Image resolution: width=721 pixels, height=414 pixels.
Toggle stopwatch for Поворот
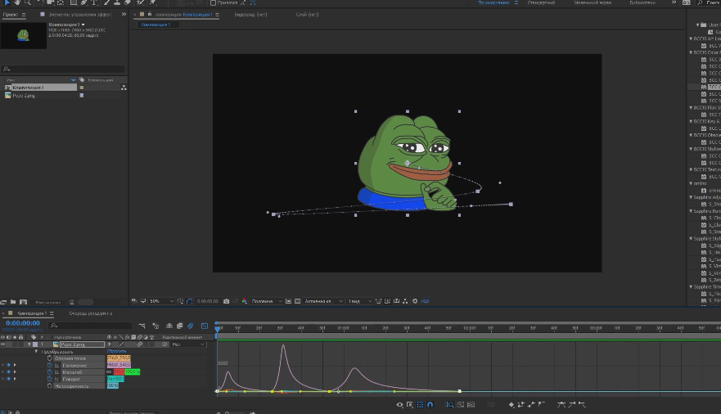click(x=50, y=379)
